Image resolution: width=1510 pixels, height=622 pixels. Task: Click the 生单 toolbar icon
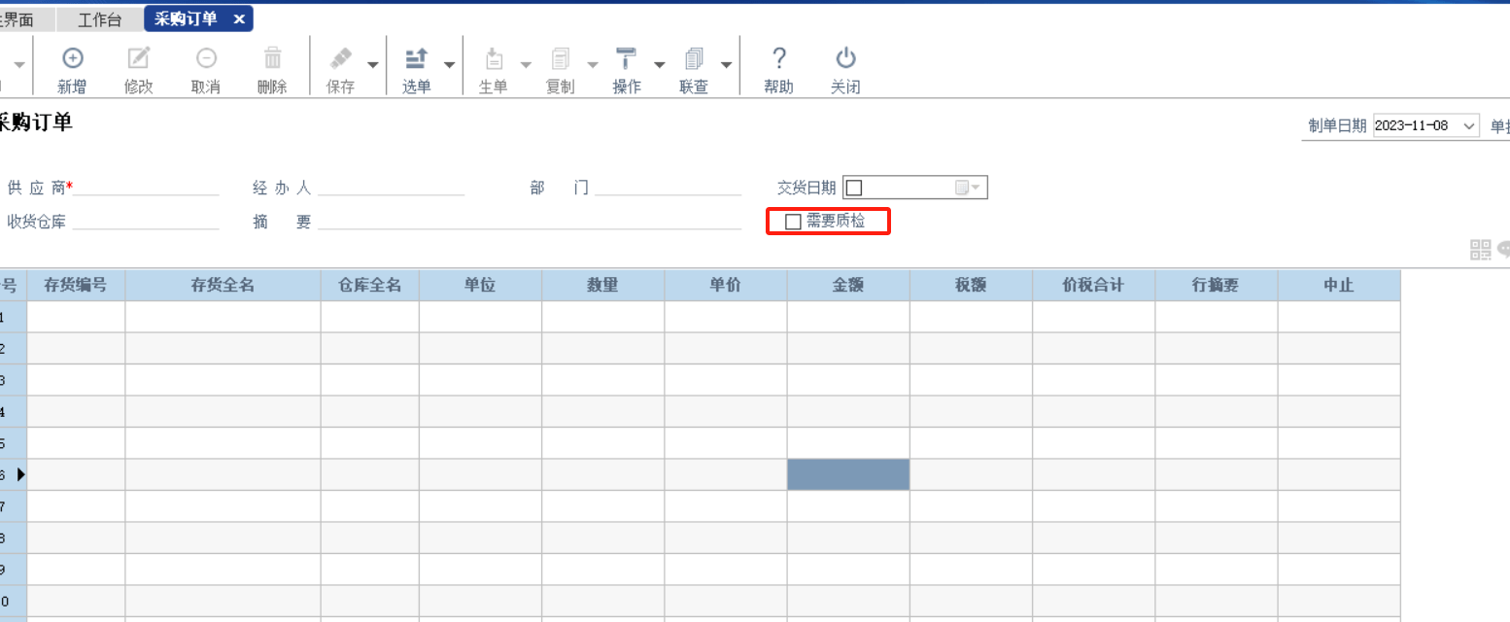pyautogui.click(x=494, y=58)
